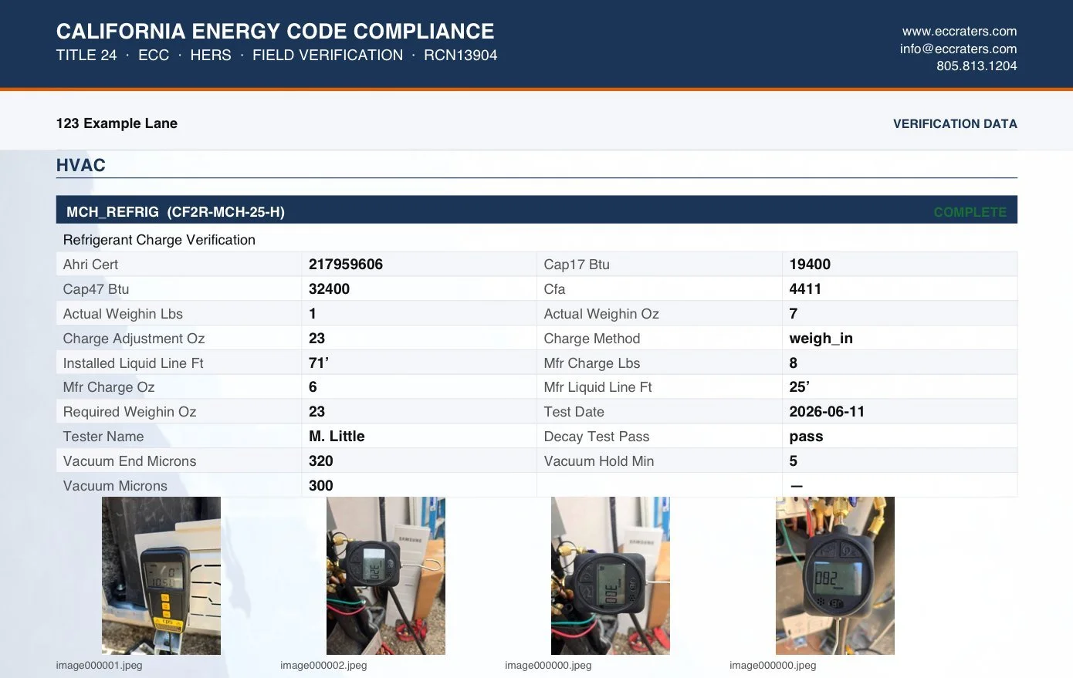Click the Actual Weighin Oz label
This screenshot has height=678, width=1073.
coord(601,314)
